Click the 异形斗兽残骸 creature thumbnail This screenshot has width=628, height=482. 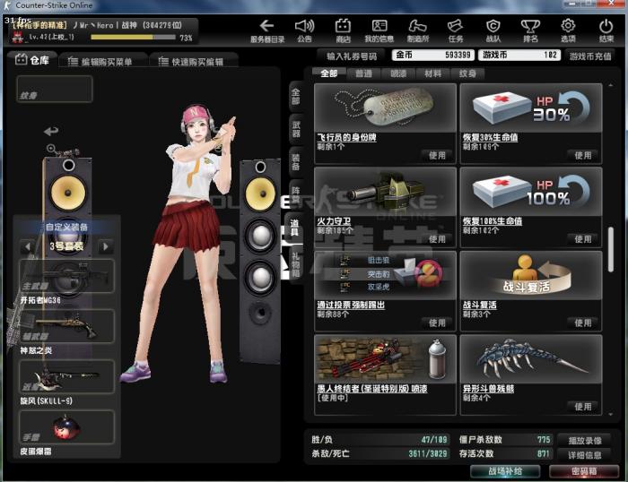[531, 359]
